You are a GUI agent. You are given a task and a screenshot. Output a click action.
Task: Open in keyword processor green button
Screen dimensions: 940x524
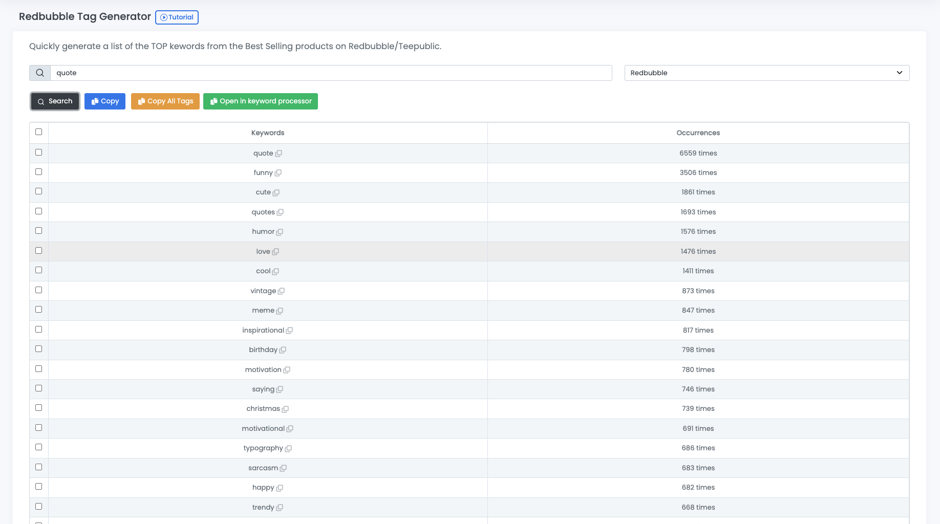(261, 101)
